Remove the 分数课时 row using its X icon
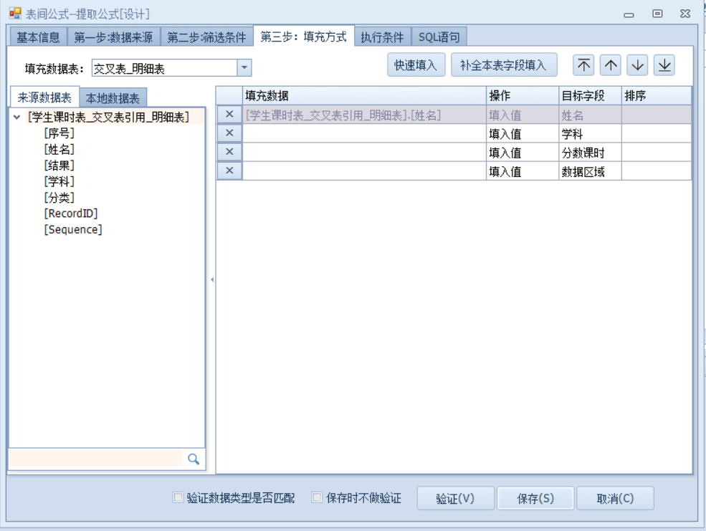Viewport: 706px width, 531px height. (x=229, y=152)
